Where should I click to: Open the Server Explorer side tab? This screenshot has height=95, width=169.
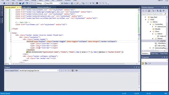tap(2, 11)
